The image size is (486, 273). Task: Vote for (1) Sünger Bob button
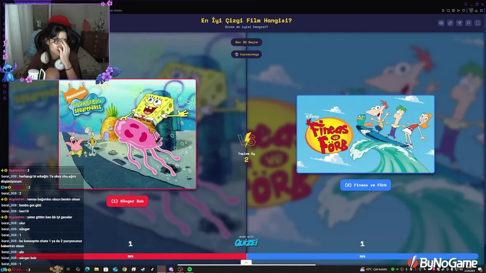127,201
